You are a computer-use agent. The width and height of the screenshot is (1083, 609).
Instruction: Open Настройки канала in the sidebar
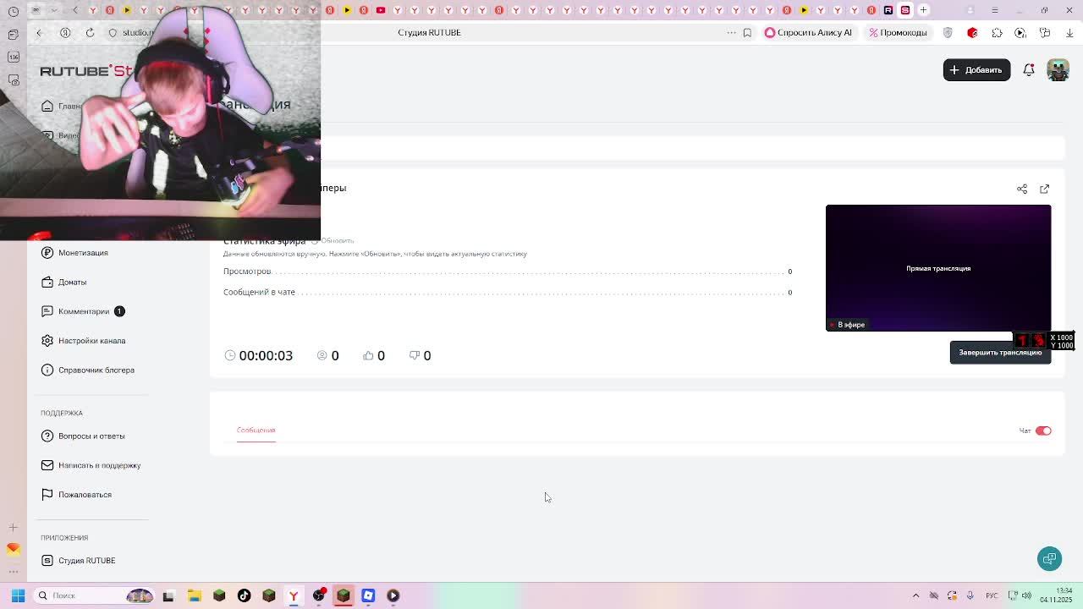91,341
